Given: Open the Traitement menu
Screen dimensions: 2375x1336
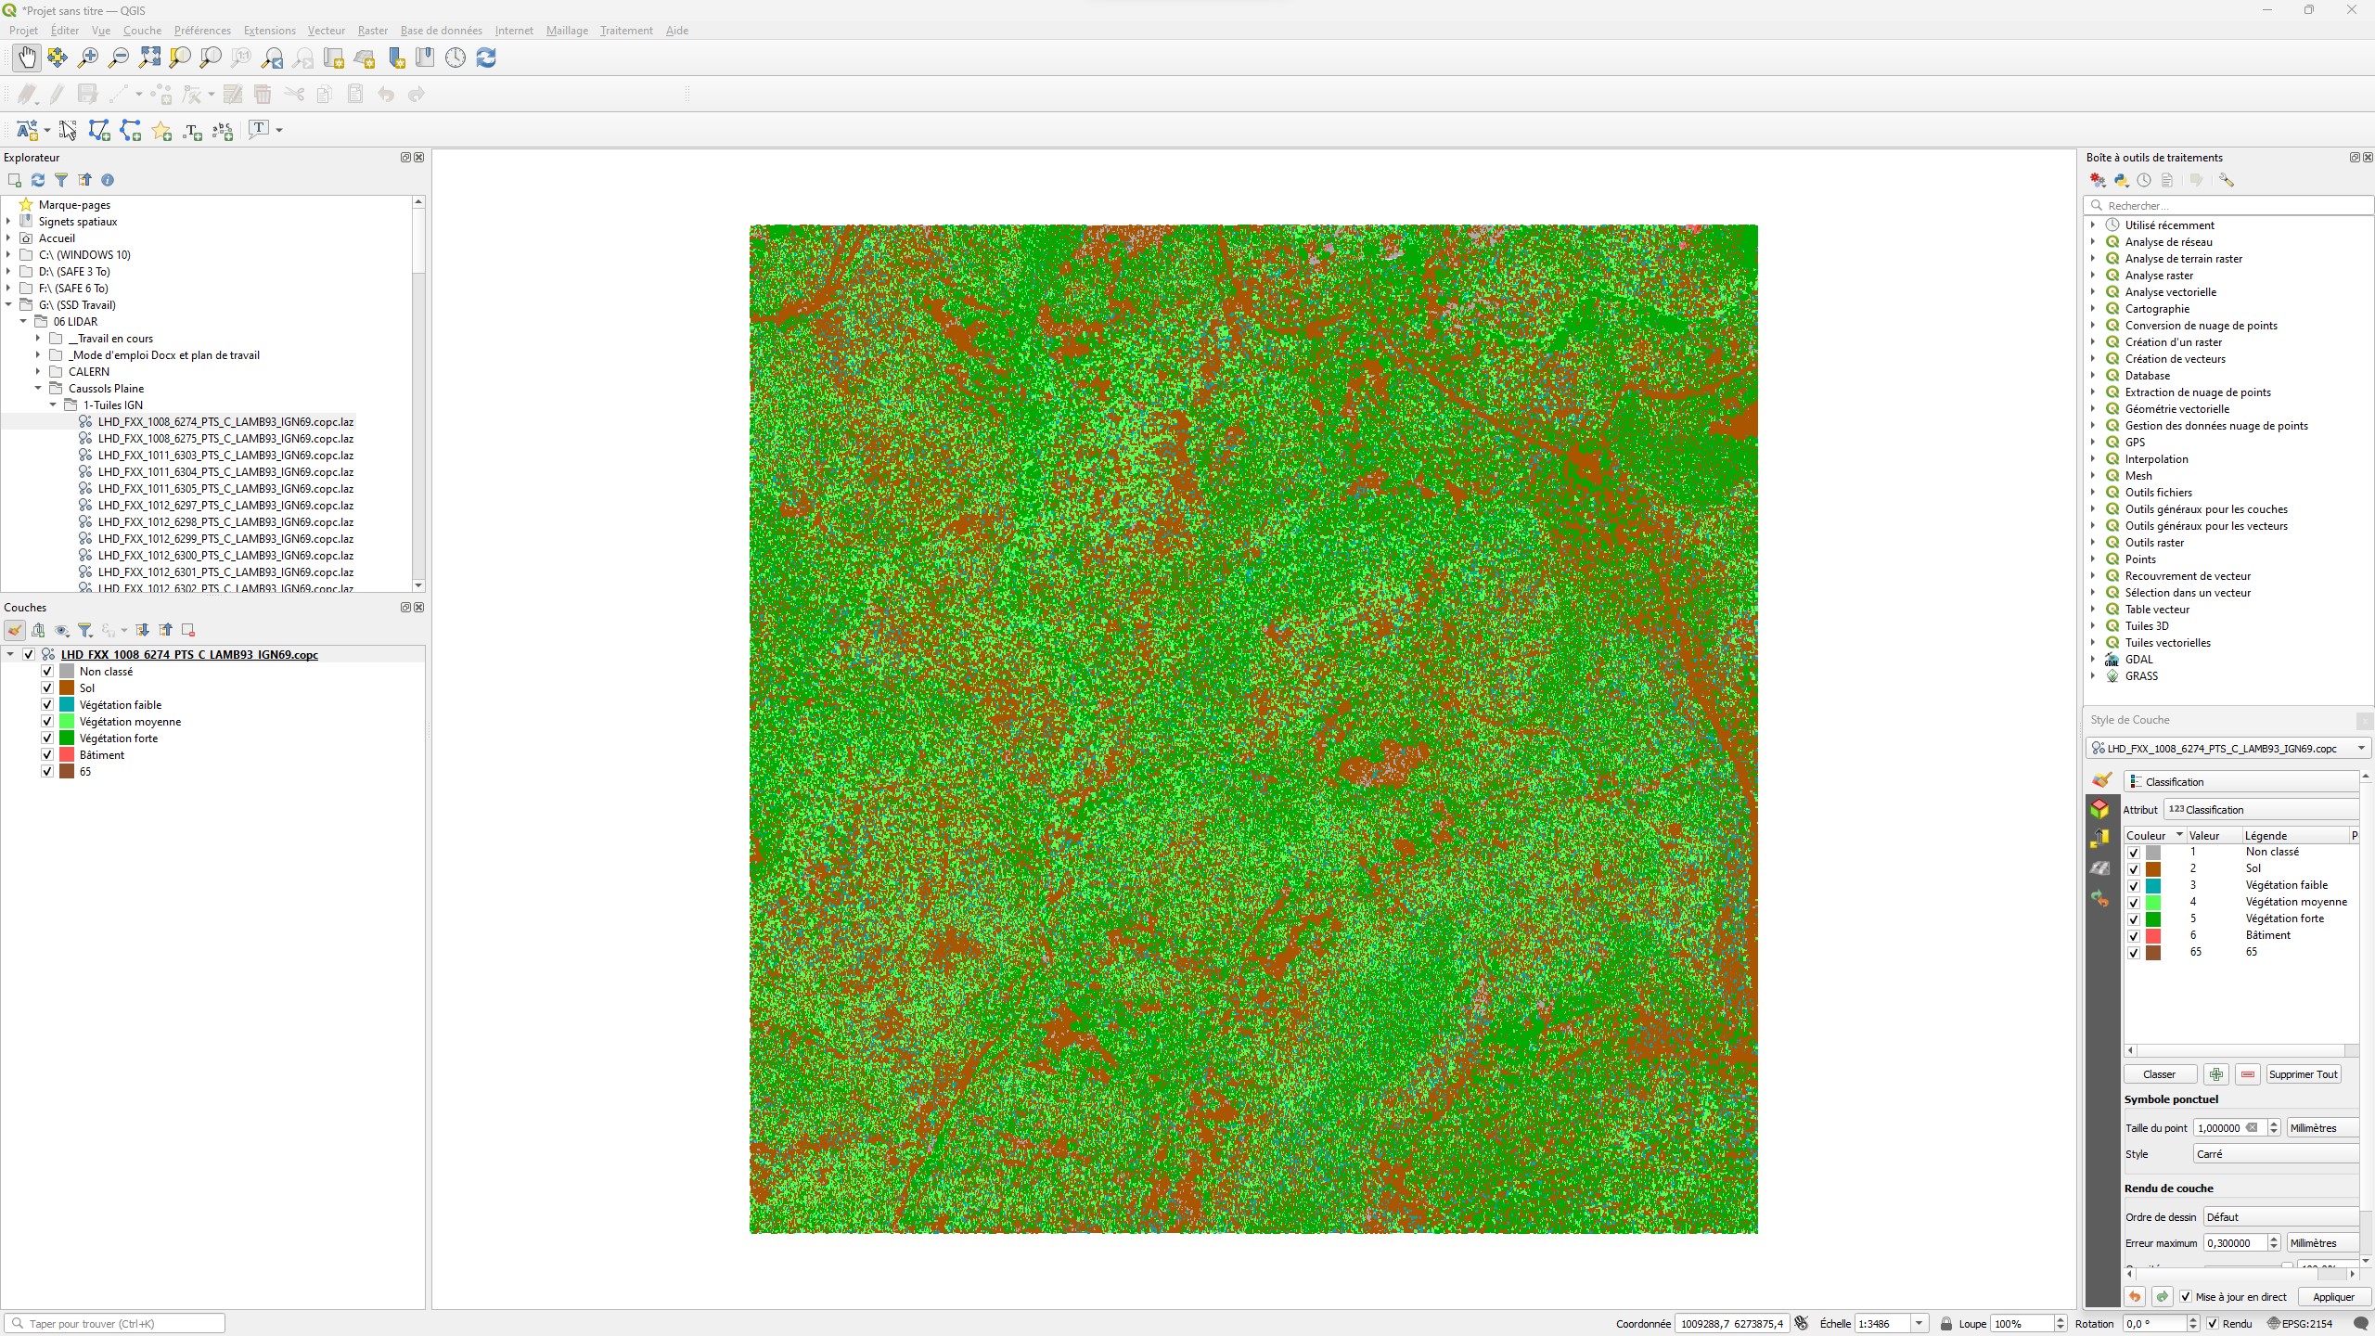Looking at the screenshot, I should click(626, 31).
